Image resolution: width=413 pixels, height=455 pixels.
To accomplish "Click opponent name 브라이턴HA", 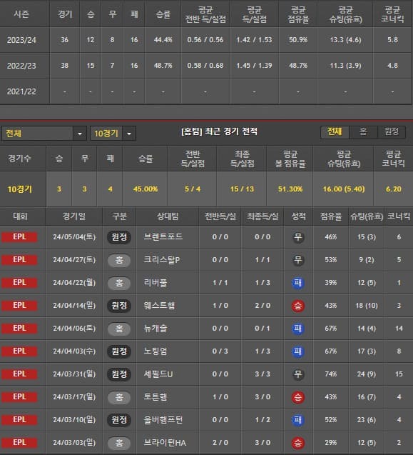I will [x=165, y=443].
